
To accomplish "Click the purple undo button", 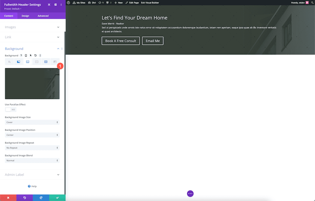I will [25, 198].
